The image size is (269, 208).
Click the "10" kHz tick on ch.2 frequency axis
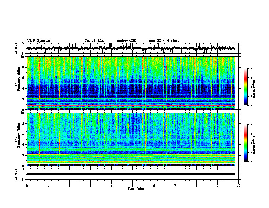(x=23, y=113)
